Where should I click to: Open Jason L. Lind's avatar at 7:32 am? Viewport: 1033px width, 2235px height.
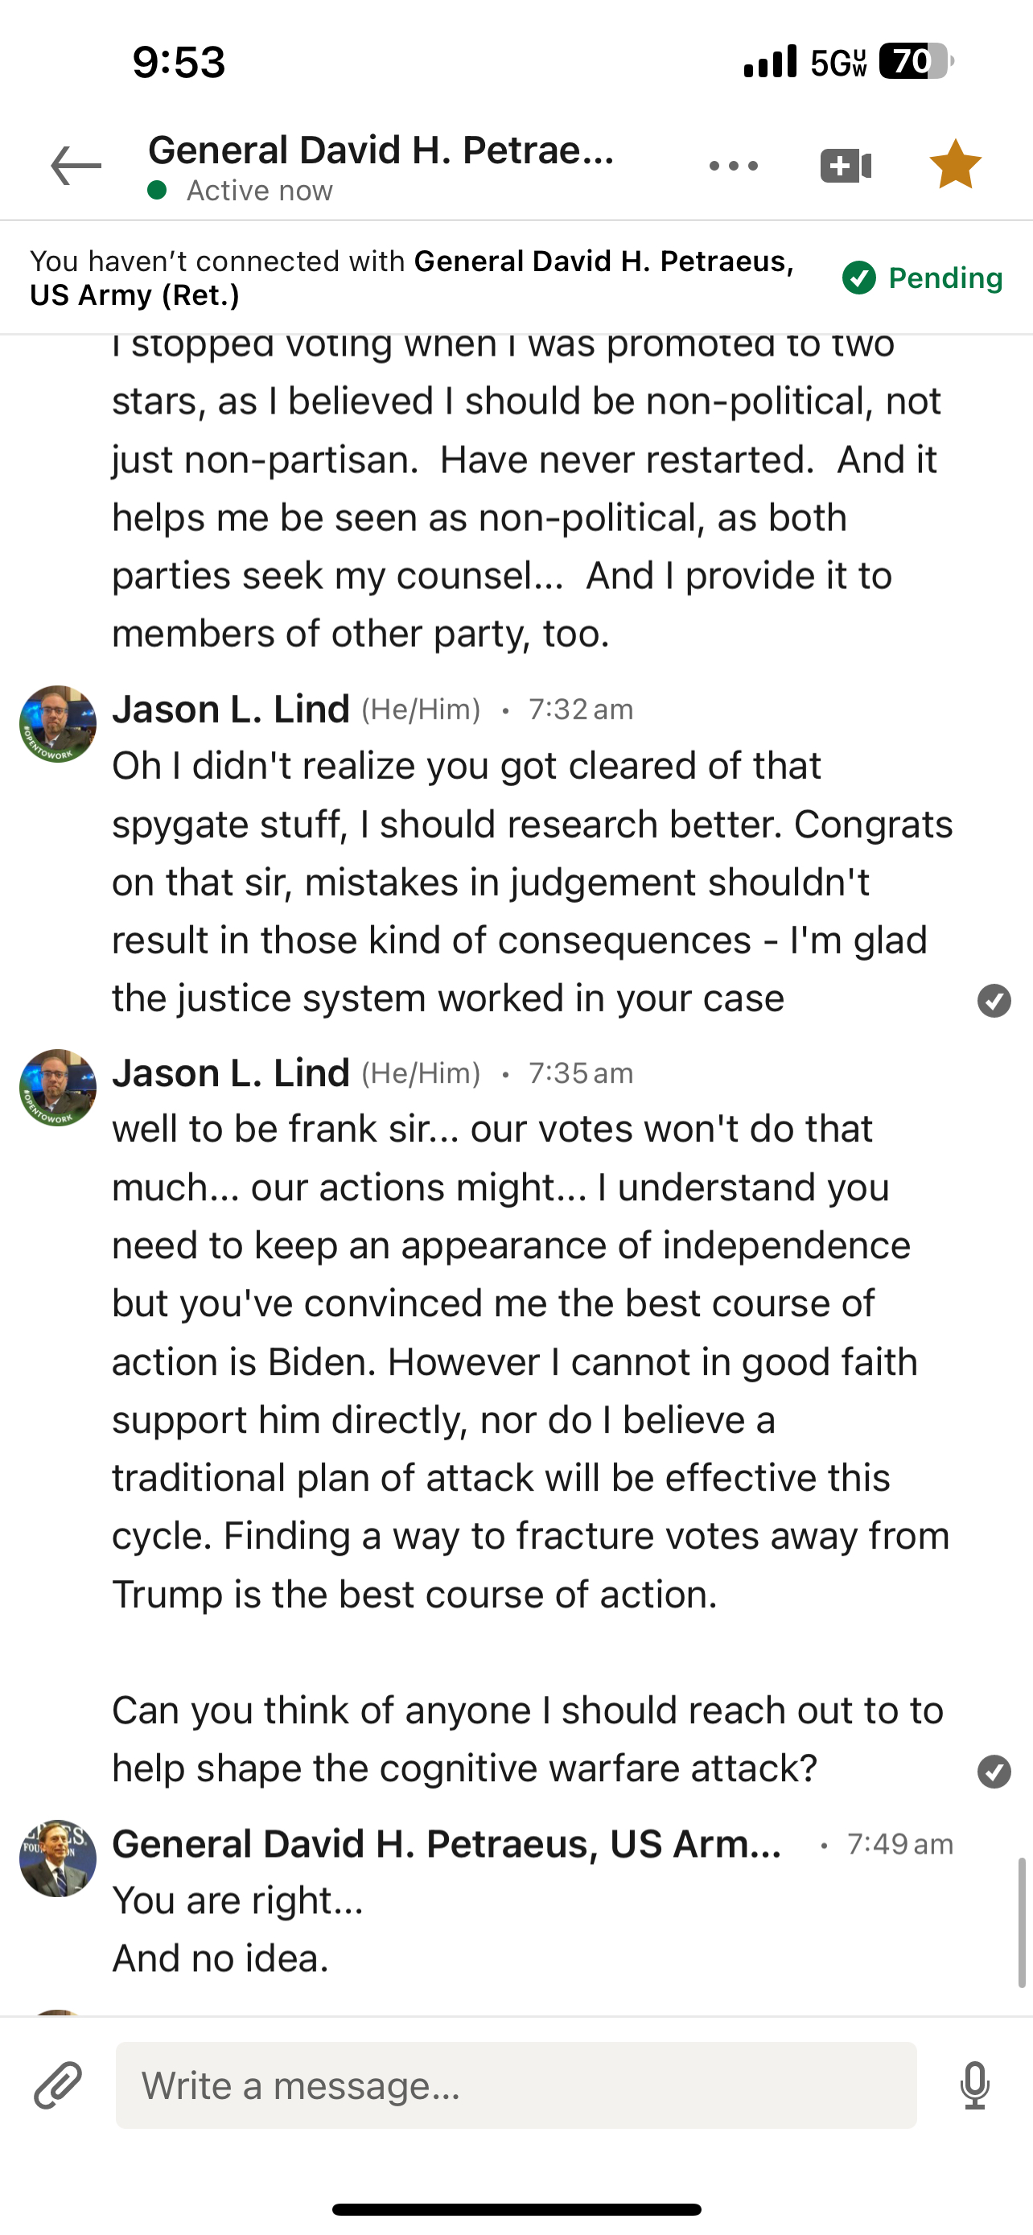click(58, 724)
